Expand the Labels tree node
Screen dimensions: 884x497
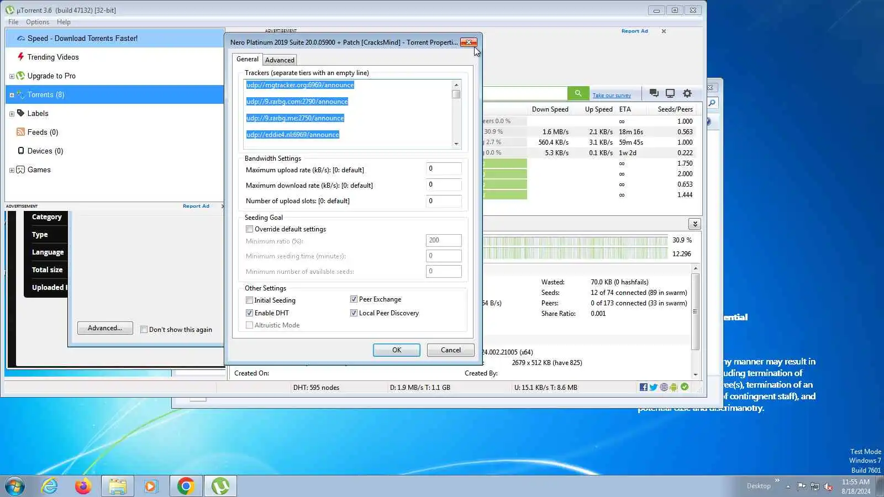click(x=12, y=114)
